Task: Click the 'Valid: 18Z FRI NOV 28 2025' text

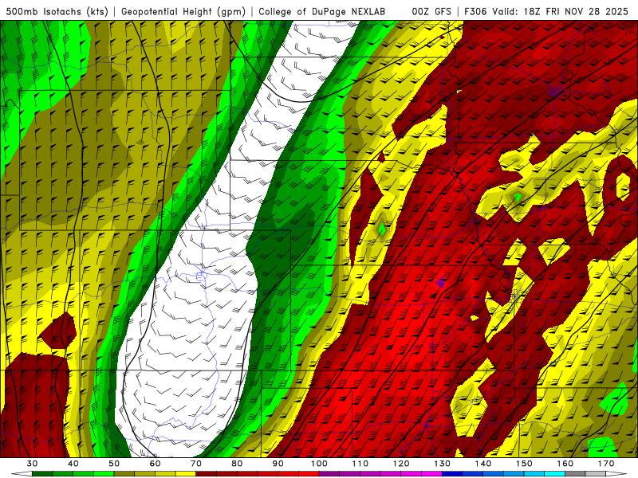Action: point(561,11)
